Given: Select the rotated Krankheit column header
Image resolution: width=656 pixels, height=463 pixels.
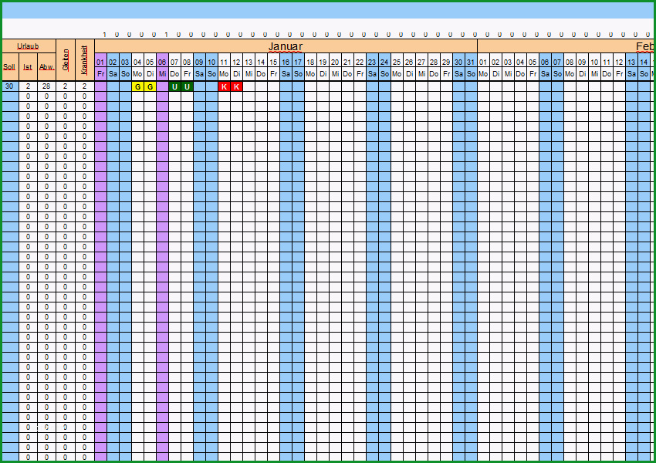Looking at the screenshot, I should coord(85,60).
